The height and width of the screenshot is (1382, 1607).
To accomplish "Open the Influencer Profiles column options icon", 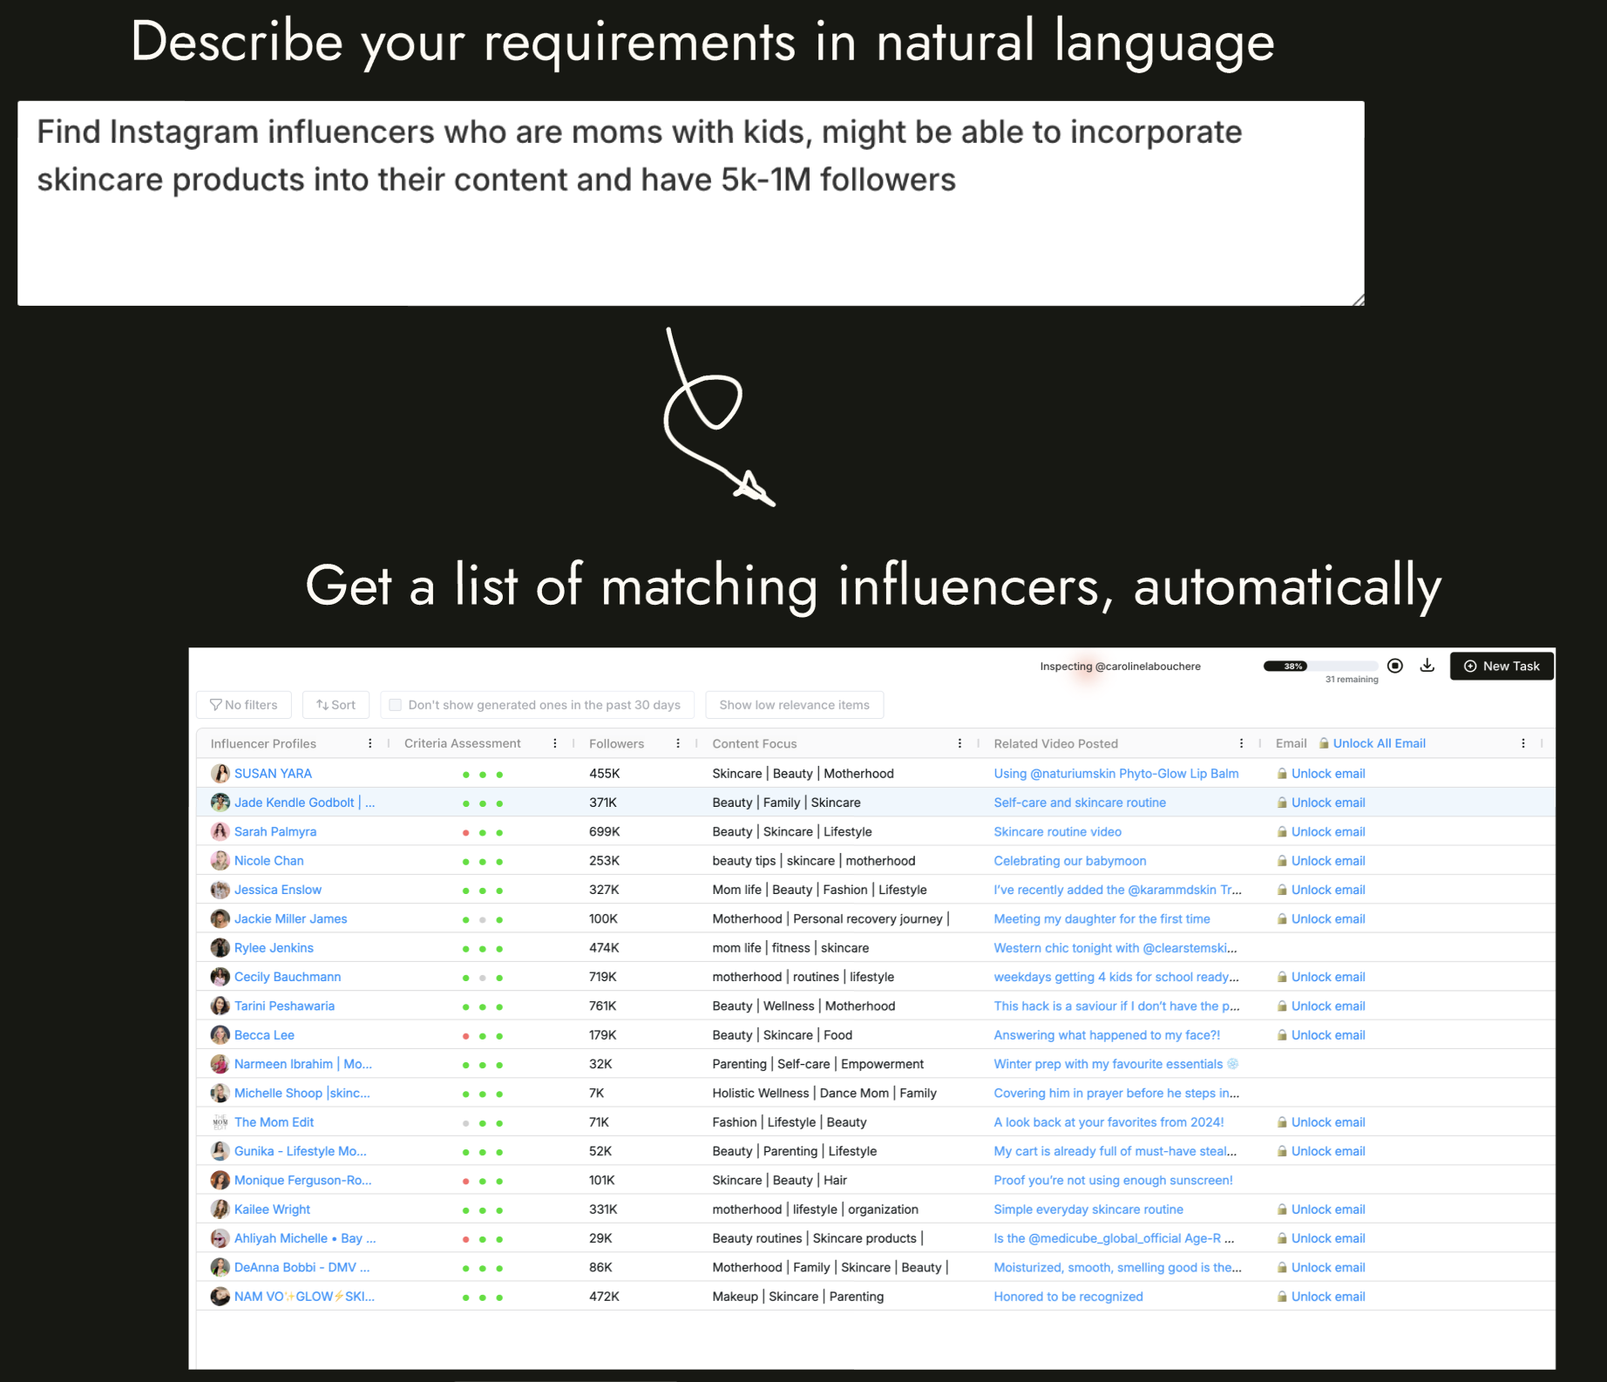I will [370, 743].
